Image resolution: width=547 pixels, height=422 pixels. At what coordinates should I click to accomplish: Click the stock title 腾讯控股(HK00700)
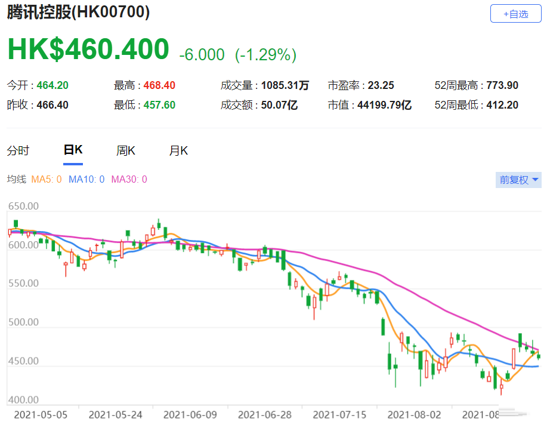79,12
